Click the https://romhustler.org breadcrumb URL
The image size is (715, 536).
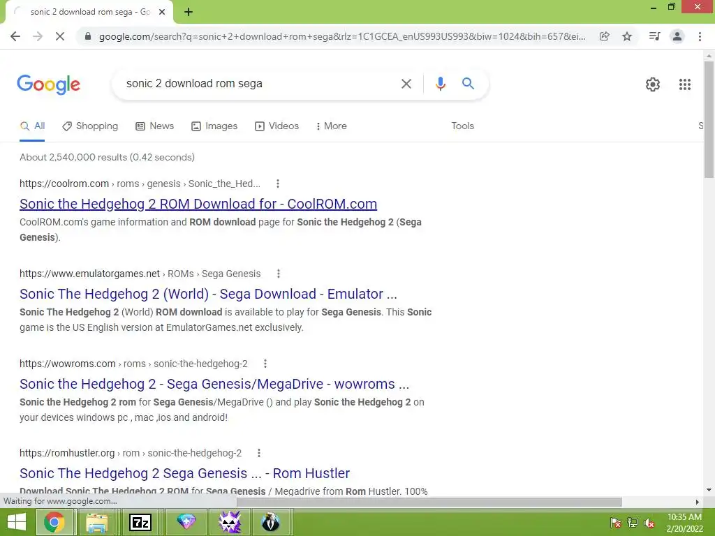point(67,453)
